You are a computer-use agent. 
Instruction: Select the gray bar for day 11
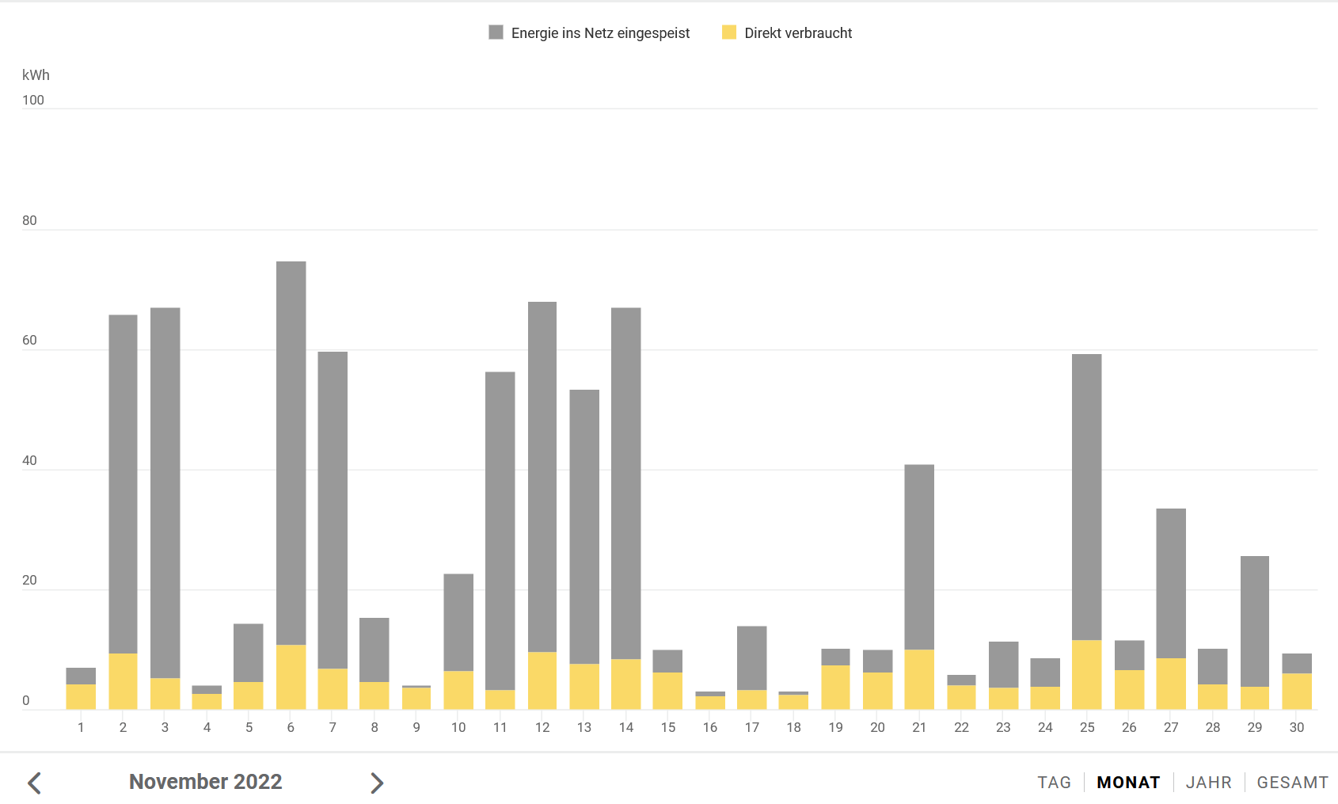500,531
